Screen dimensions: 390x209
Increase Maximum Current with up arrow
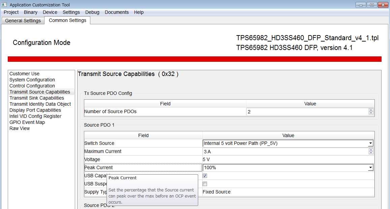[x=371, y=150]
